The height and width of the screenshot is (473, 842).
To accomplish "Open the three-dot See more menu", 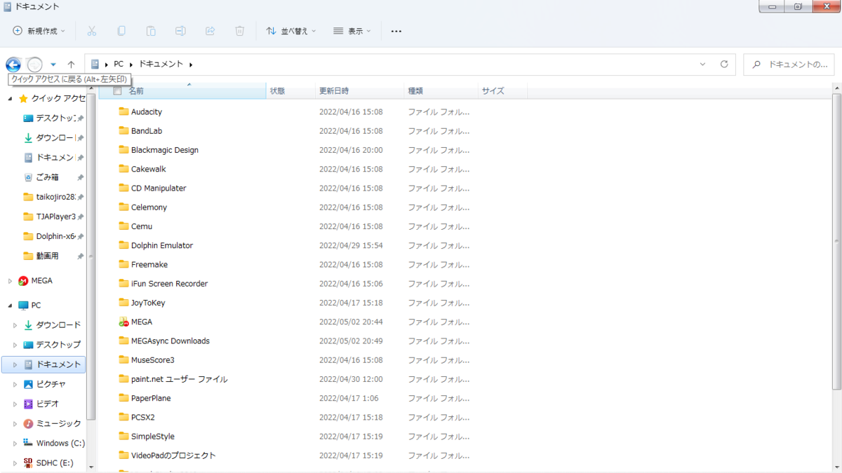I will click(x=396, y=31).
